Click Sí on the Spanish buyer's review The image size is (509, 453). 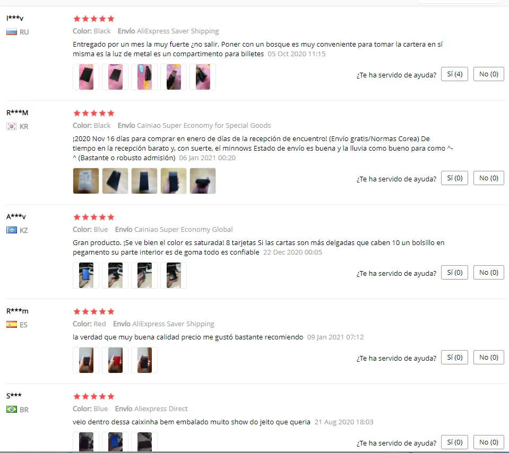(x=454, y=358)
